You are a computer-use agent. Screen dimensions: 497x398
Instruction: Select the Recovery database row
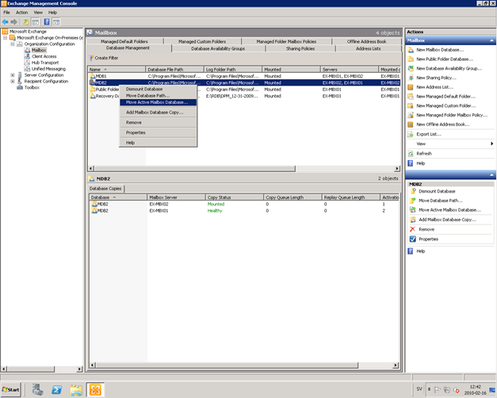click(244, 96)
